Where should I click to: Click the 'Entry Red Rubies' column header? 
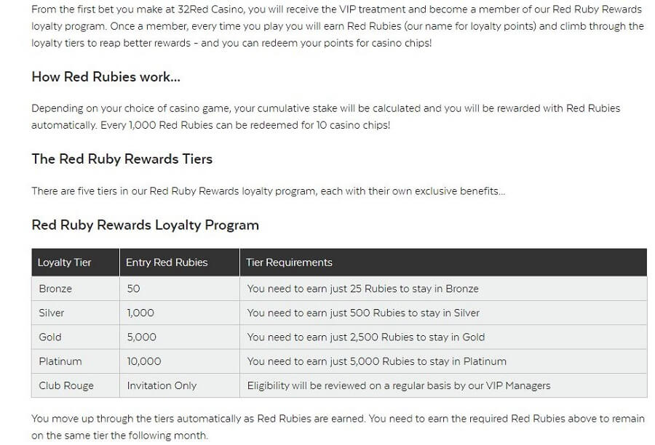click(180, 262)
